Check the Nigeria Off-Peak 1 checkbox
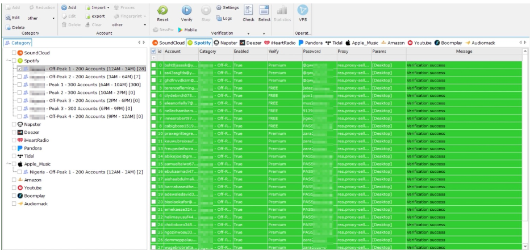530x250 pixels. point(20,172)
